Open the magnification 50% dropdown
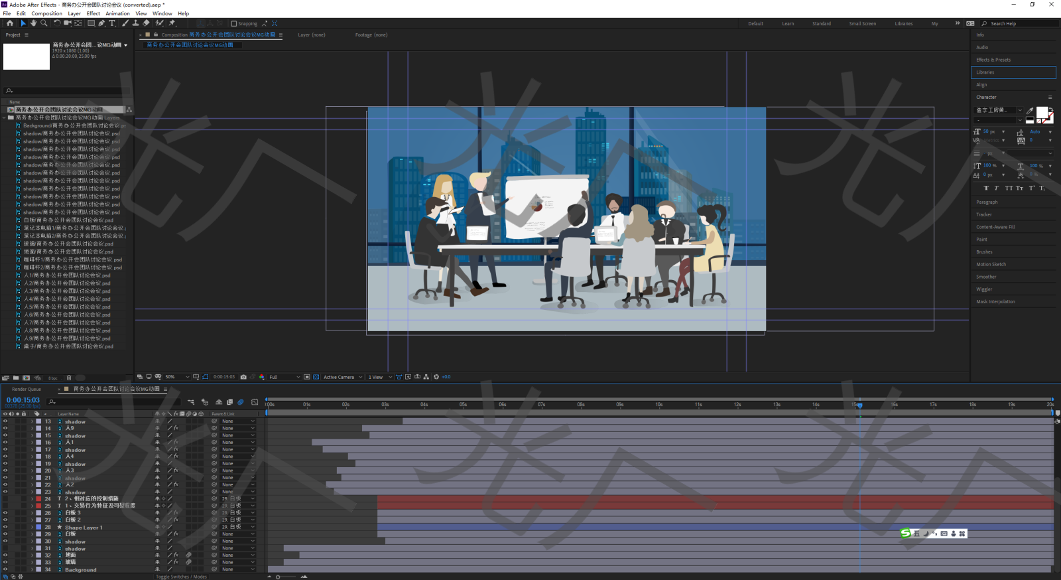Viewport: 1061px width, 580px height. tap(177, 377)
